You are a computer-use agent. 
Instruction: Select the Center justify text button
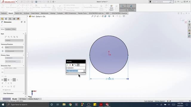tap(5, 80)
